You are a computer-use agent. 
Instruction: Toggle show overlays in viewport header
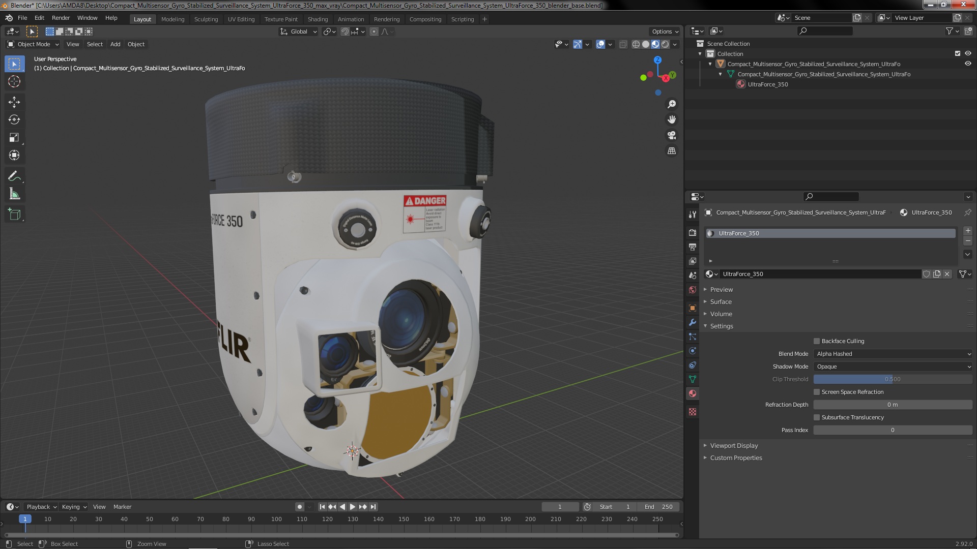(x=600, y=44)
